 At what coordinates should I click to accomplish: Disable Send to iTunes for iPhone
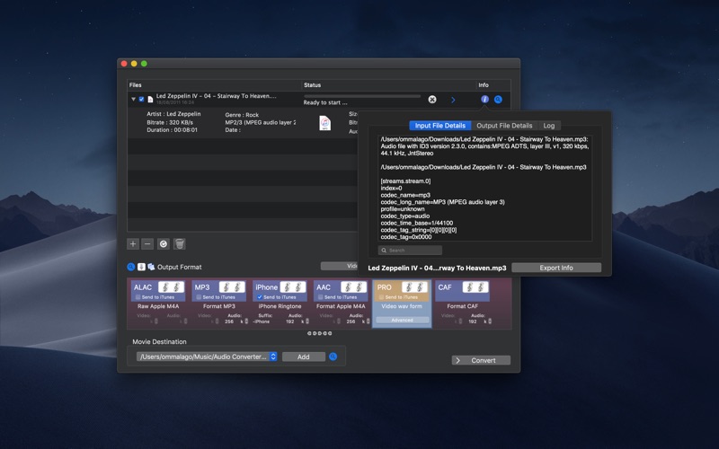(x=260, y=297)
